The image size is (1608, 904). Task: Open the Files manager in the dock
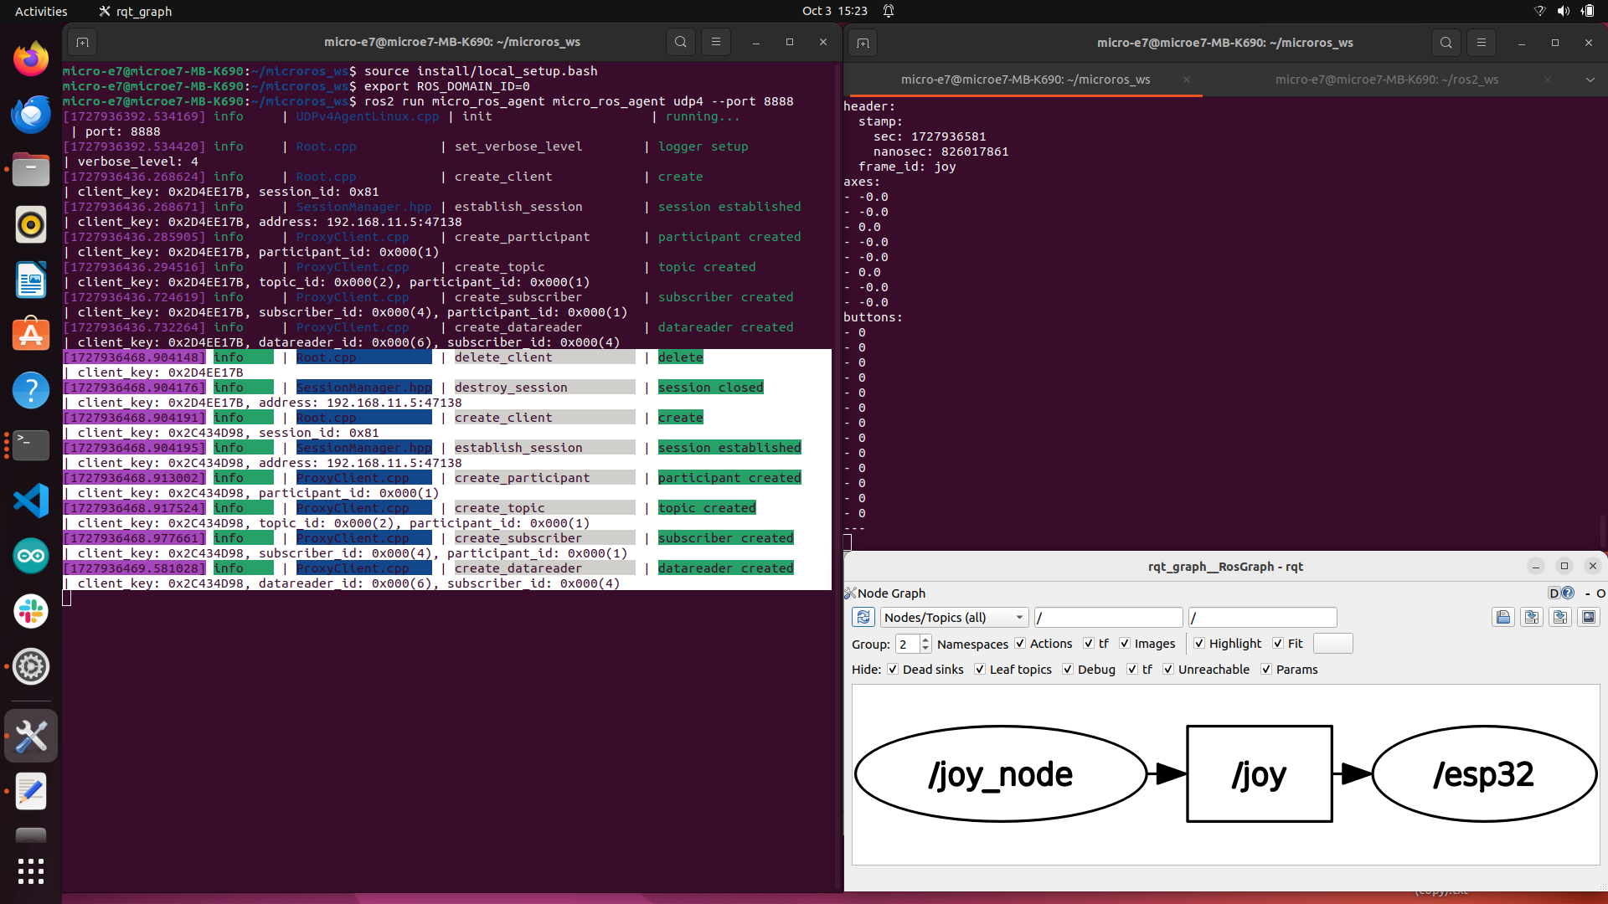(31, 169)
